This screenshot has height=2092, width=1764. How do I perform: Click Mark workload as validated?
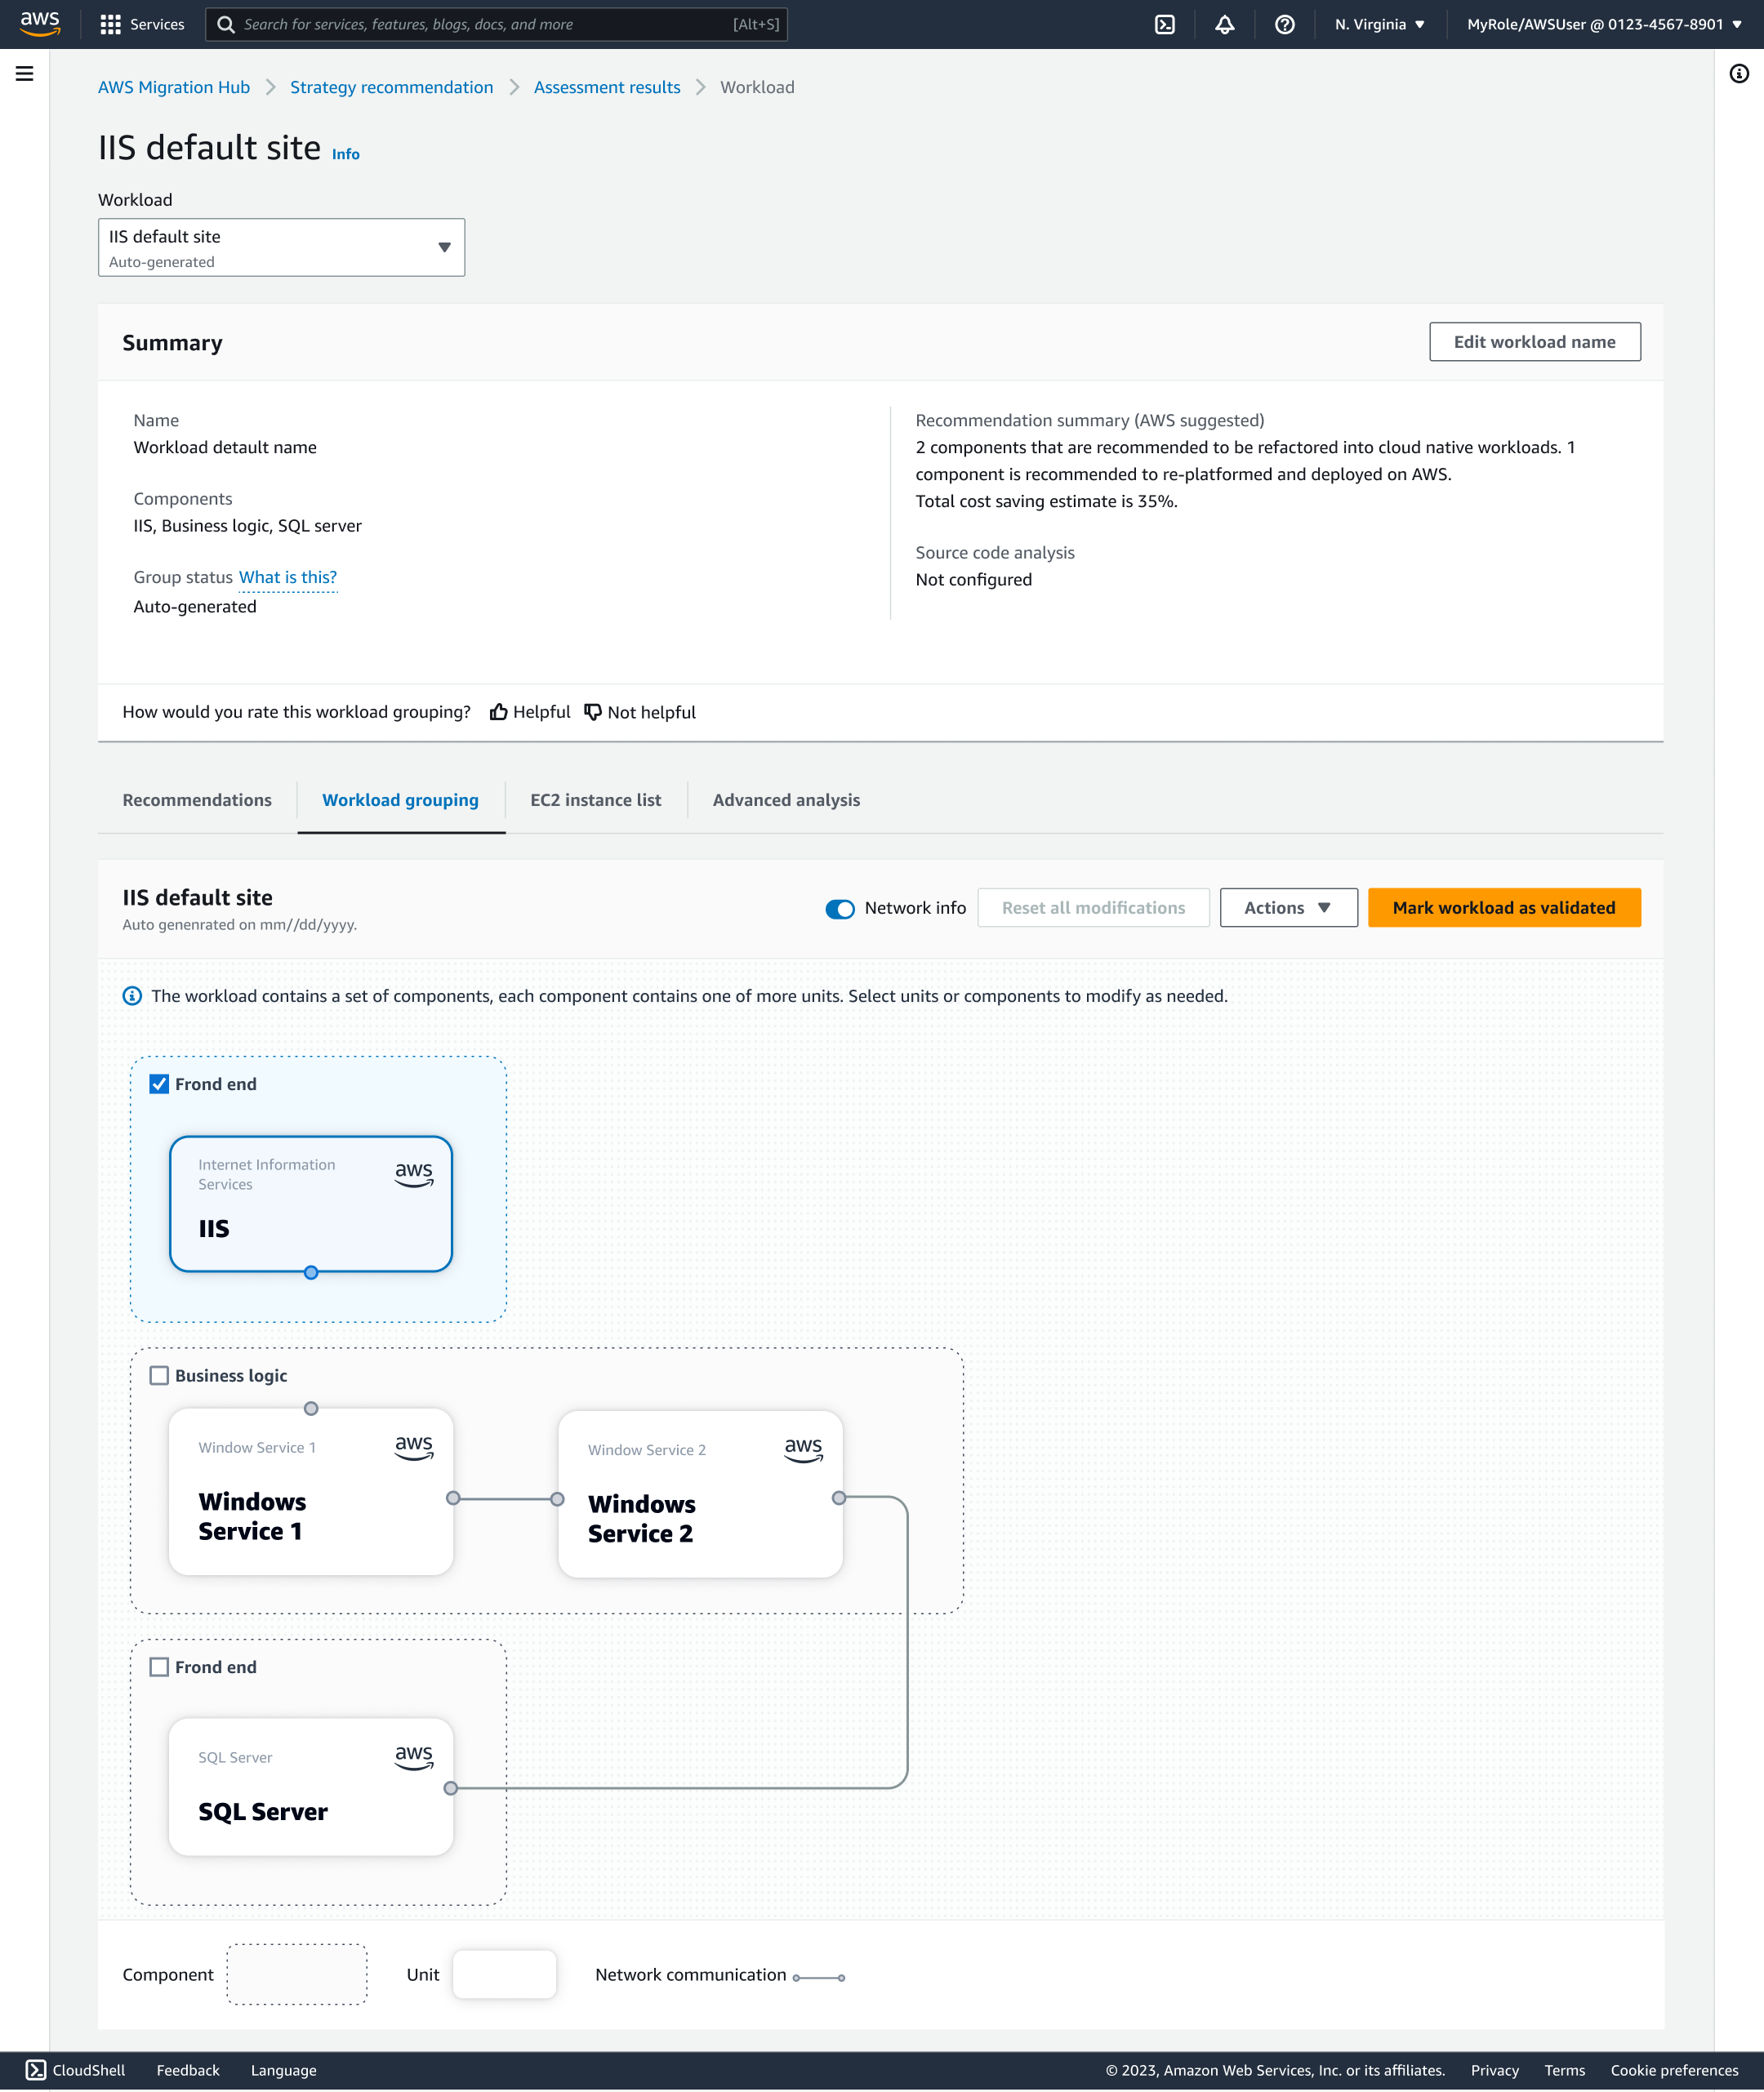(x=1504, y=908)
